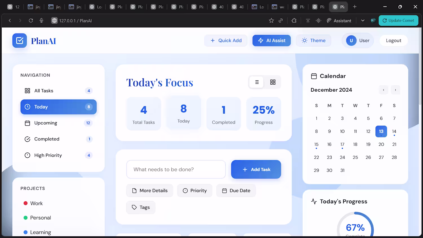This screenshot has height=238, width=423.
Task: Expand More Details for the new task
Action: click(150, 191)
